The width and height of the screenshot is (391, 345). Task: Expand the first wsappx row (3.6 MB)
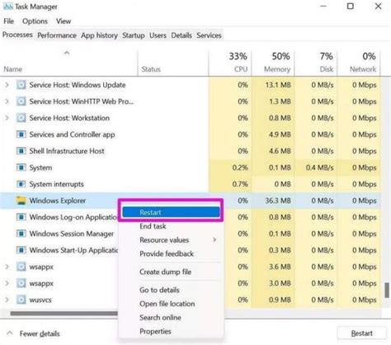click(7, 267)
